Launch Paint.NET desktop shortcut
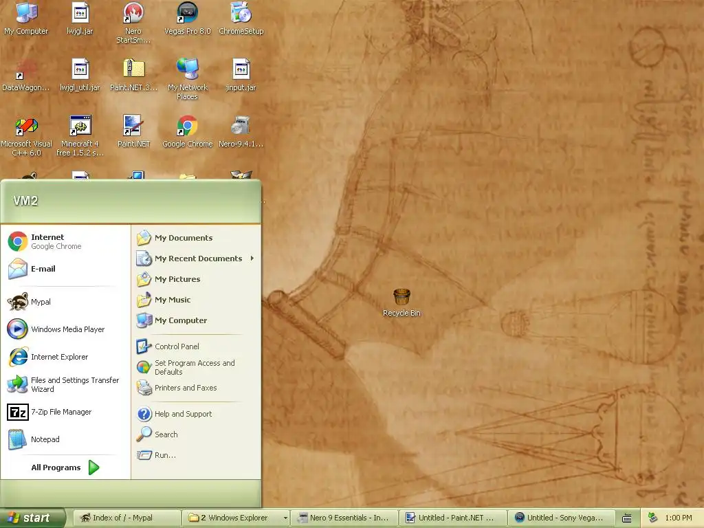The width and height of the screenshot is (704, 528). [133, 131]
